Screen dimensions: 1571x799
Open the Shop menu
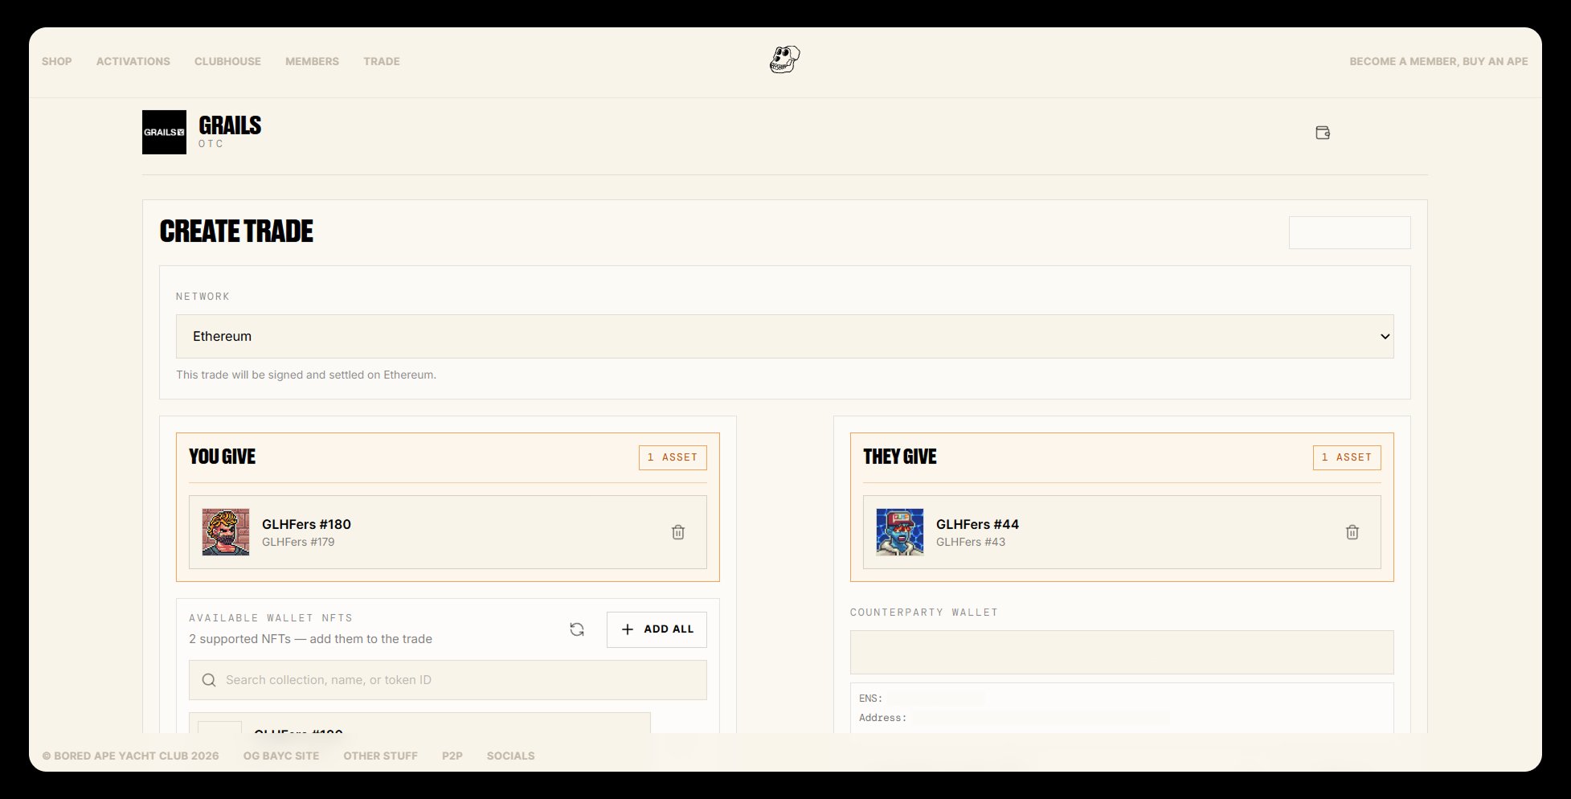coord(57,61)
